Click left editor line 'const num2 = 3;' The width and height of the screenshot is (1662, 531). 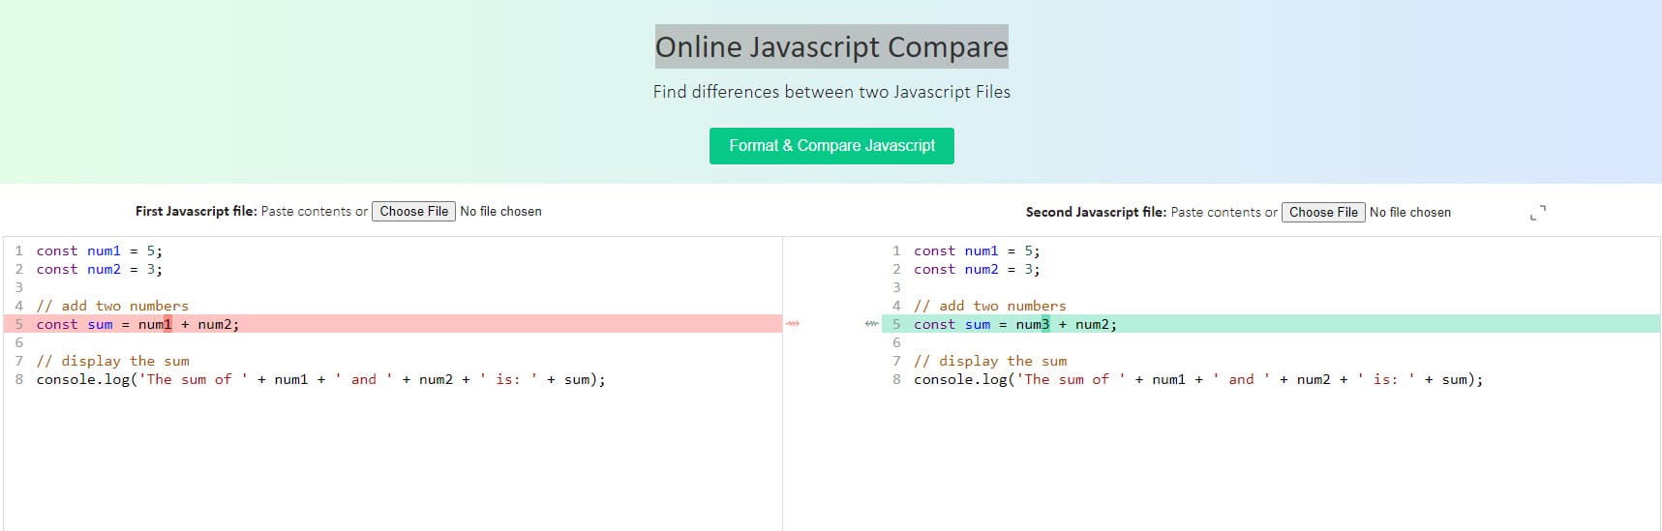coord(100,269)
